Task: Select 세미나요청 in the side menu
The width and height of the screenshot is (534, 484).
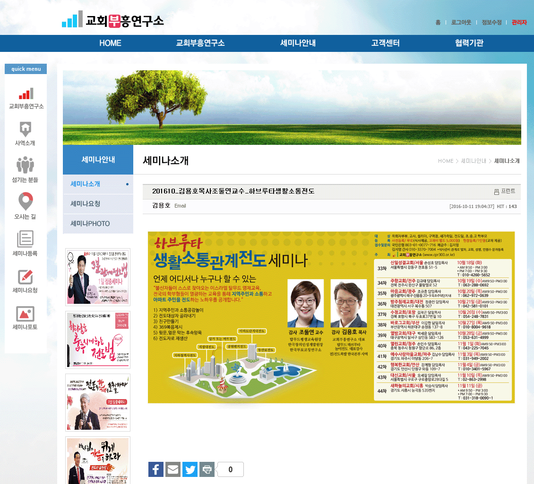Action: (x=98, y=204)
